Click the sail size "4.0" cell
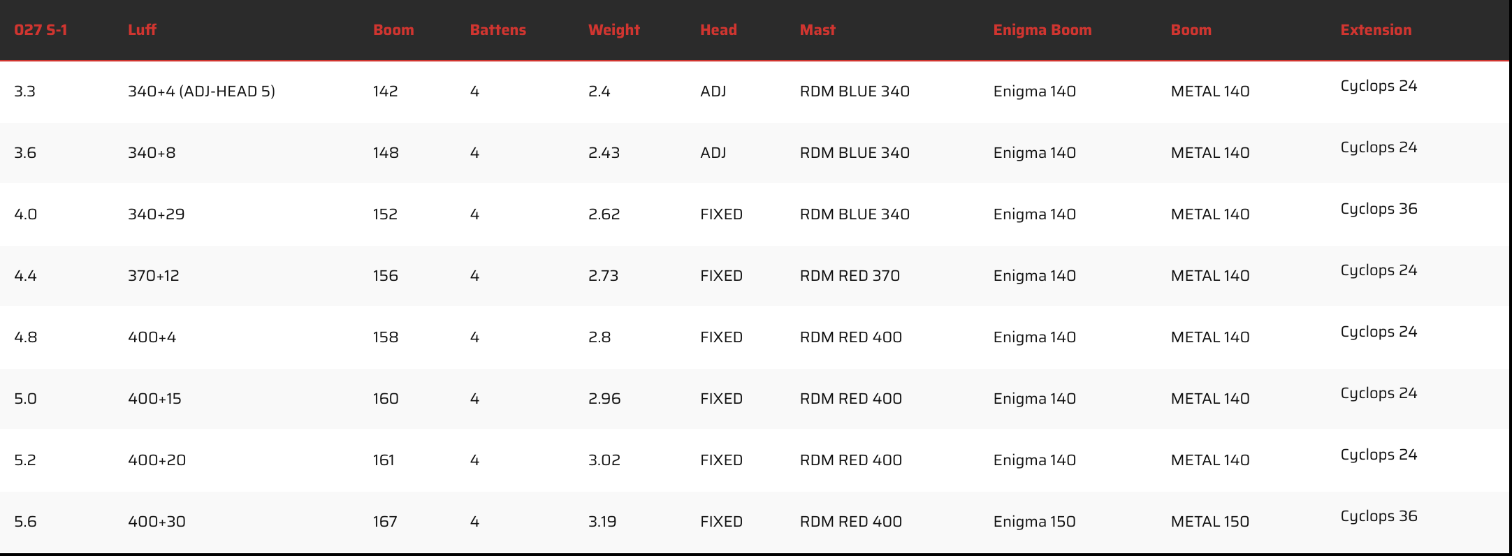This screenshot has height=556, width=1512. coord(26,214)
